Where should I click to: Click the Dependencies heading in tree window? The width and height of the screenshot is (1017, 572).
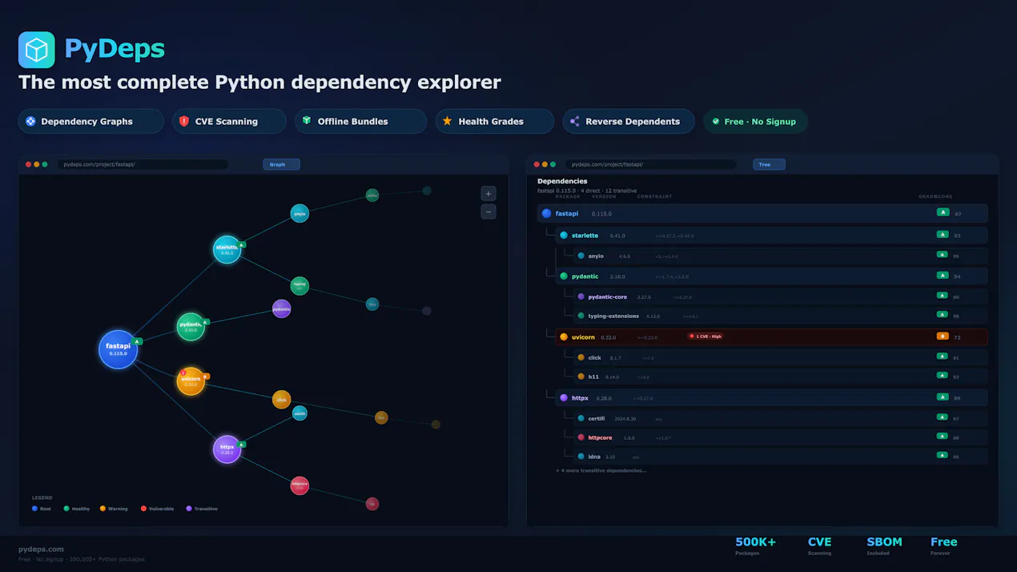(562, 181)
